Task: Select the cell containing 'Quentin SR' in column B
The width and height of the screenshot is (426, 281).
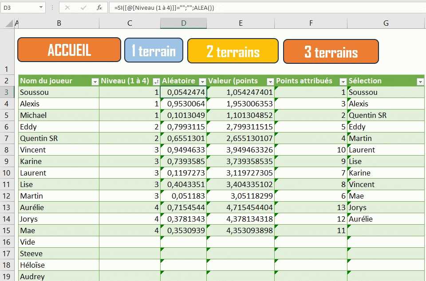Action: pos(59,138)
